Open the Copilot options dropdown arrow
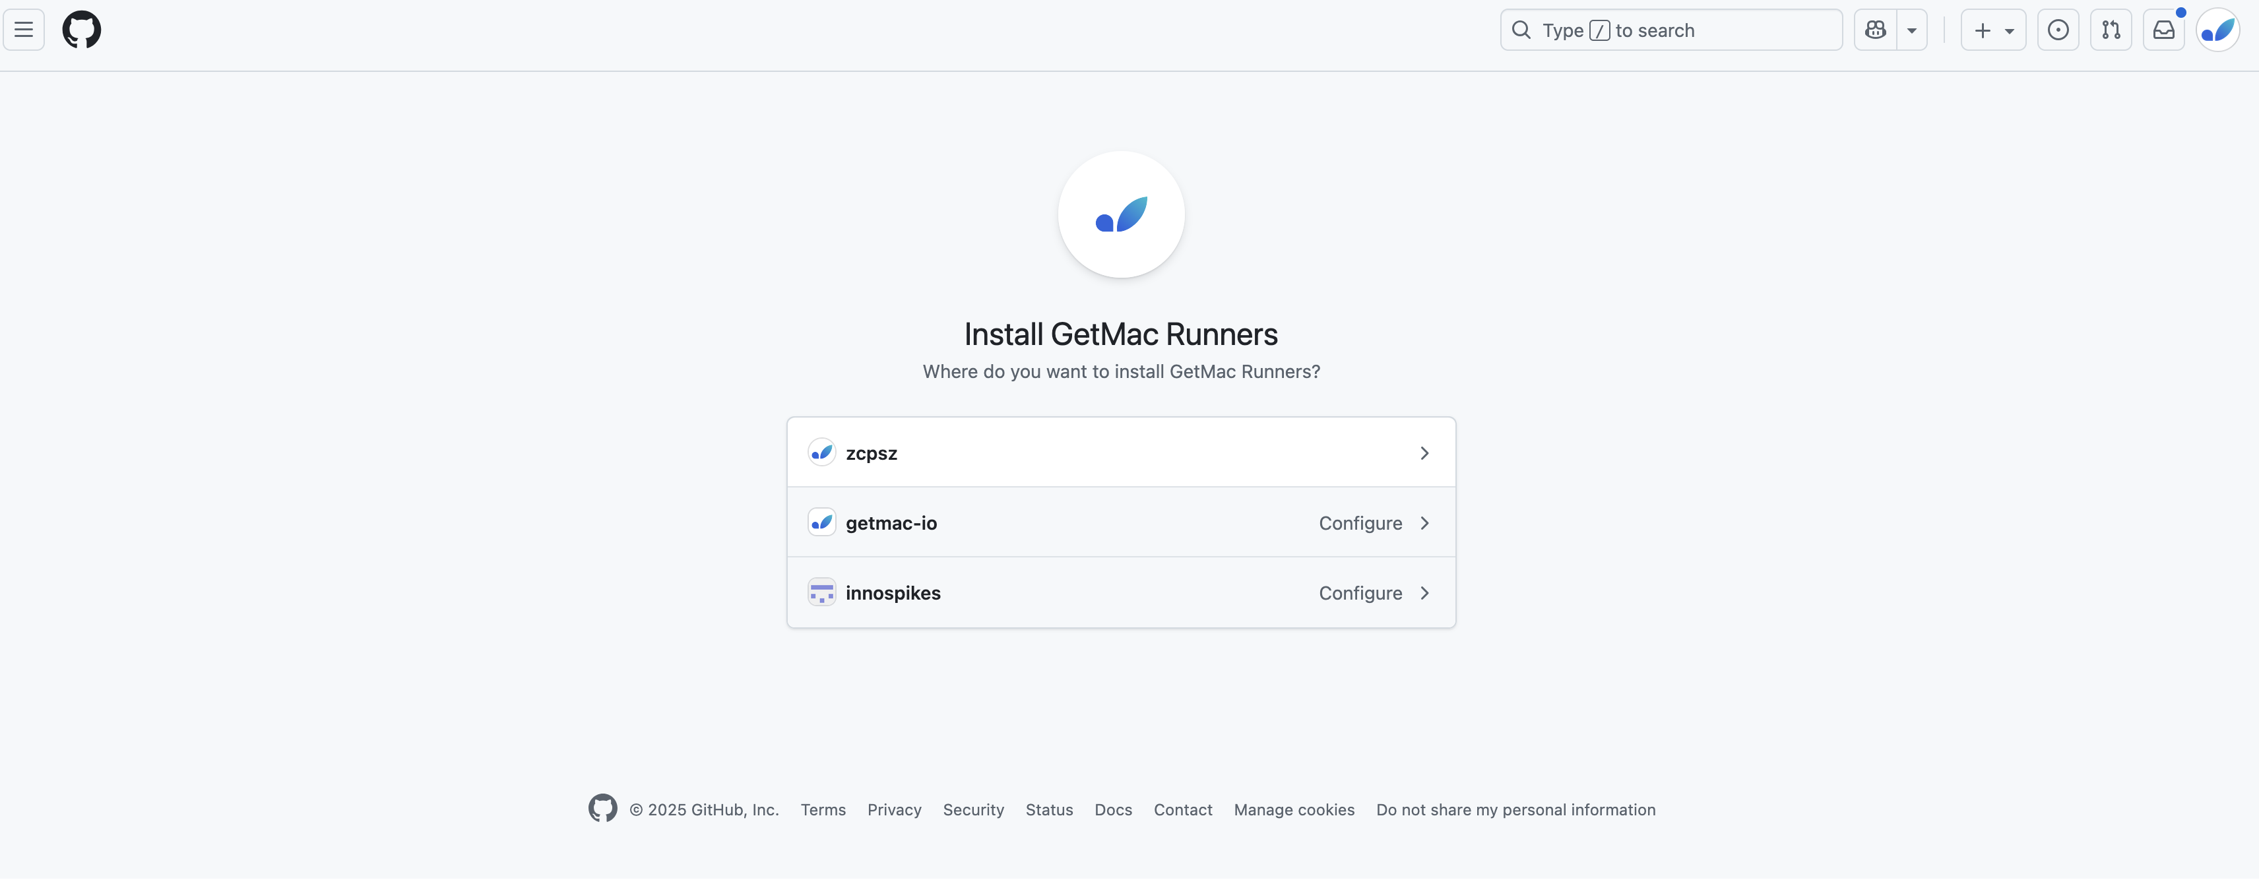 [x=1912, y=29]
